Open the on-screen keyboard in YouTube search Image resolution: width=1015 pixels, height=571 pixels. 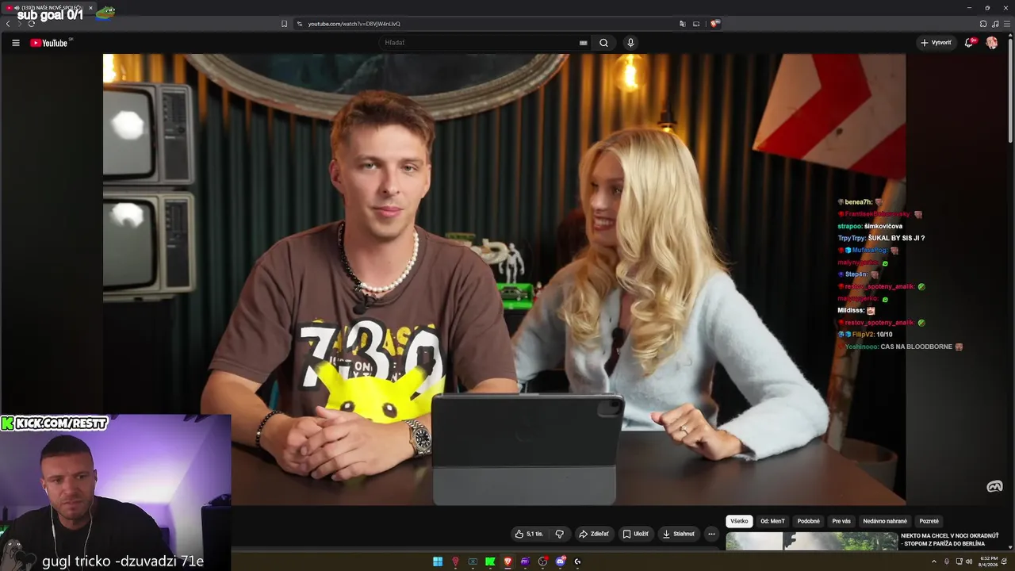click(584, 43)
